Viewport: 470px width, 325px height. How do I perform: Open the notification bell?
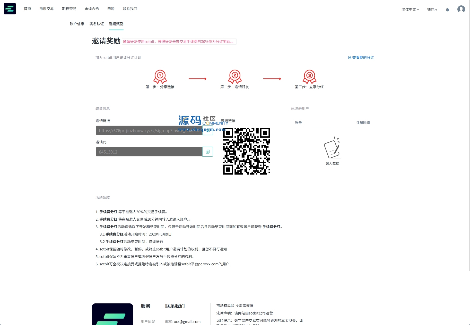[447, 10]
